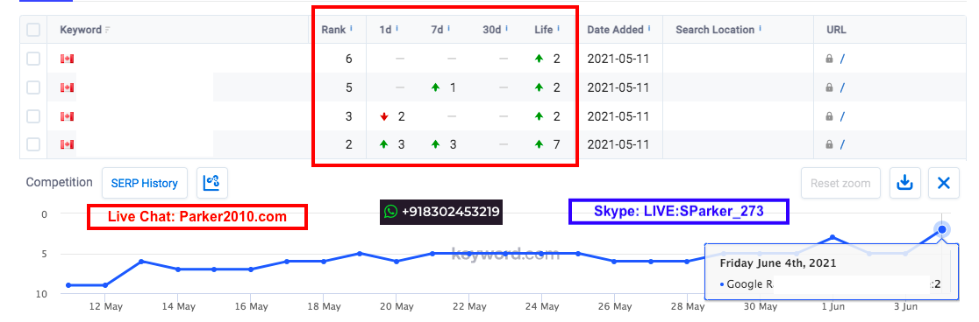
Task: Click the Rank column header
Action: (333, 30)
